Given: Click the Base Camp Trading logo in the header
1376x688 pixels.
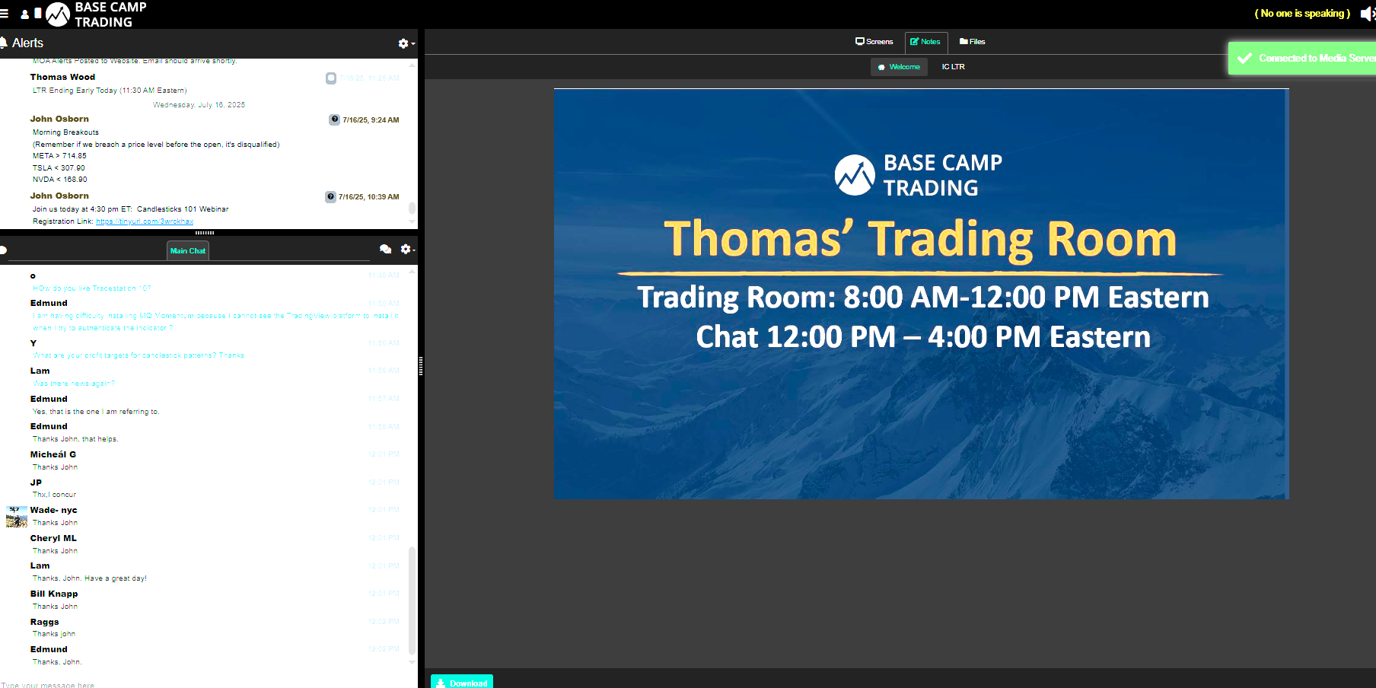Looking at the screenshot, I should coord(95,14).
